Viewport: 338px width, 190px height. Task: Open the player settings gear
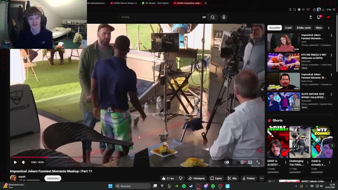tap(242, 162)
